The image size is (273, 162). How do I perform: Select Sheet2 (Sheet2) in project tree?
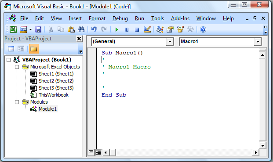tap(56, 81)
